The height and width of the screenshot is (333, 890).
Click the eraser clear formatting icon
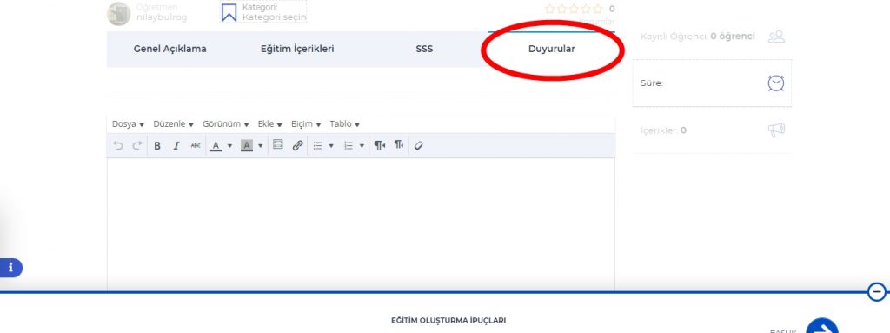click(418, 145)
